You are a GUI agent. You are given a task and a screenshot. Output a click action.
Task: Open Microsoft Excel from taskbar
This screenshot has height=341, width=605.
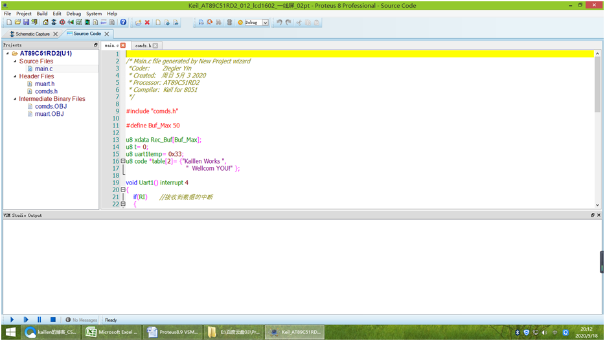[111, 332]
